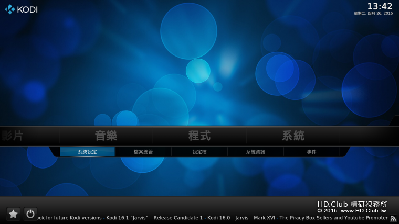Screen dimensions: 399x224
Task: Open 系統資訊 submenu item
Action: click(256, 152)
